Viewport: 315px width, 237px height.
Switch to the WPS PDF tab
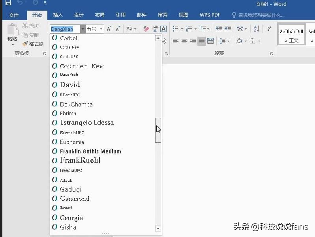click(x=210, y=15)
